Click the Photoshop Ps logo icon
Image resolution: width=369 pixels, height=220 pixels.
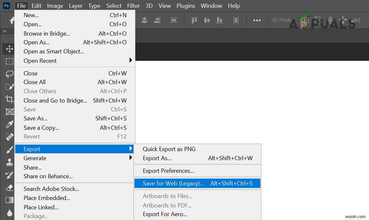tap(6, 5)
